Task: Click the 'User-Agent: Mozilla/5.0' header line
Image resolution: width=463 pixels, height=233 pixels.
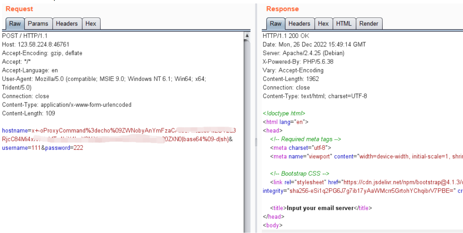Action: pyautogui.click(x=104, y=79)
